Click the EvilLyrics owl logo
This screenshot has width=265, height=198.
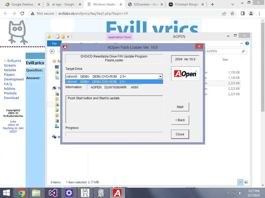[18, 32]
